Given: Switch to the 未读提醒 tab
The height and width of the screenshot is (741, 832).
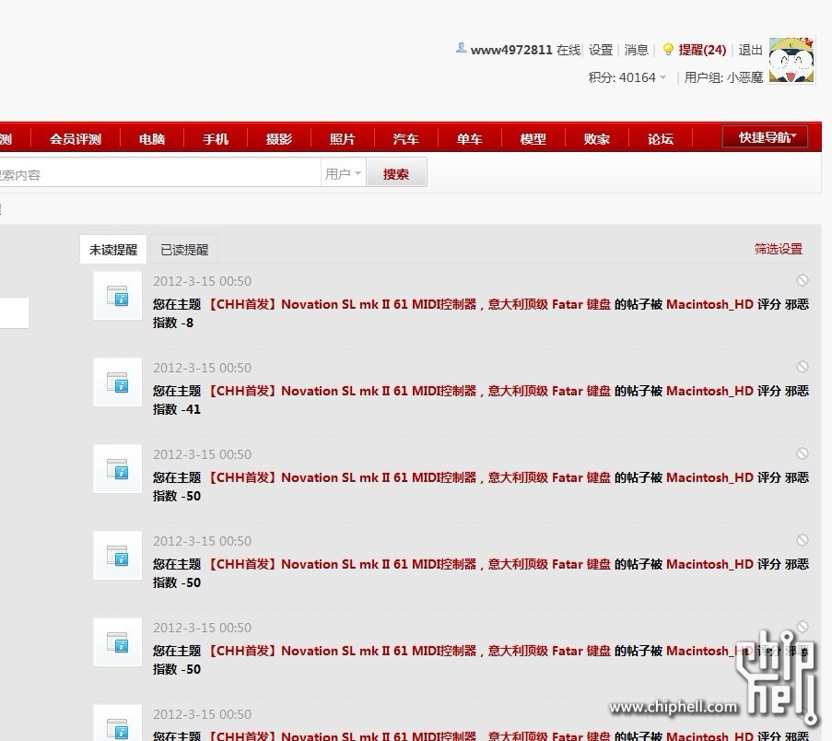Looking at the screenshot, I should click(x=113, y=250).
